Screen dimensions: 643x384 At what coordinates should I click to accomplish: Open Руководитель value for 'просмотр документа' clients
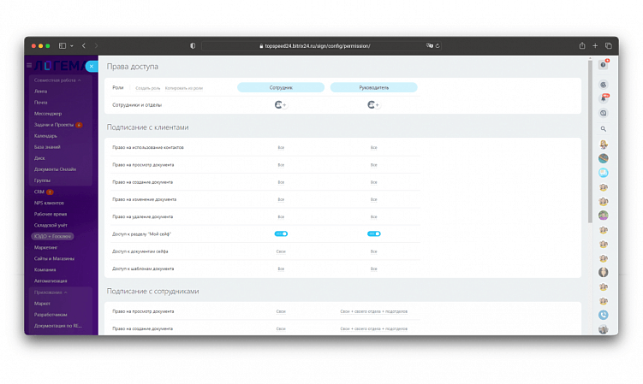373,165
